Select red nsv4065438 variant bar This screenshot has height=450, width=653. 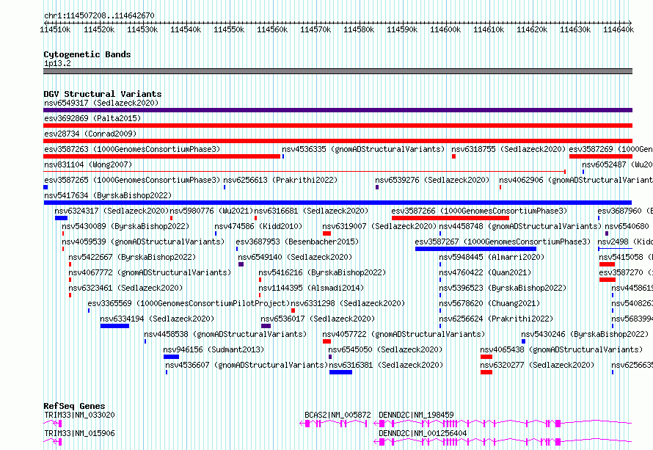[x=486, y=357]
